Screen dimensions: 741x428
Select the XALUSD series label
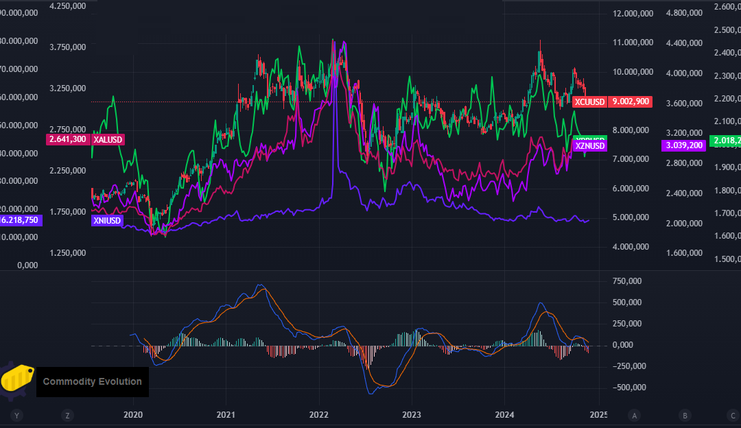pos(108,139)
